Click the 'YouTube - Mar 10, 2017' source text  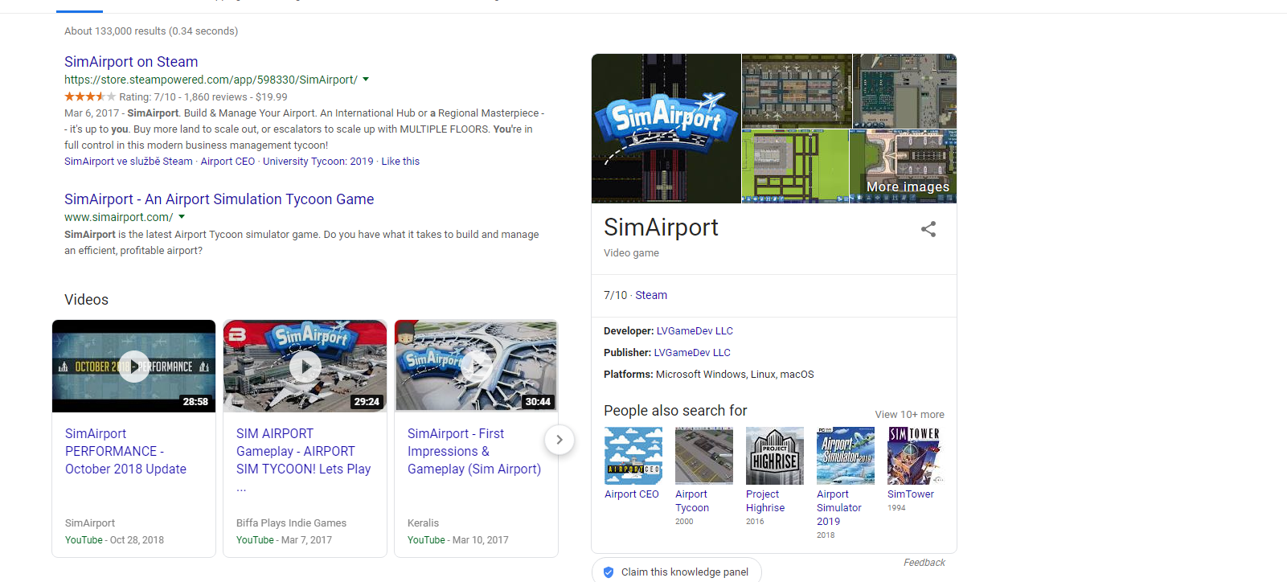[x=458, y=540]
